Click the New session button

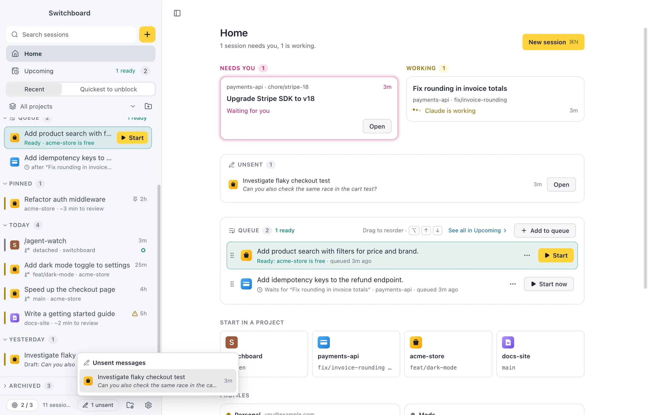click(x=553, y=42)
